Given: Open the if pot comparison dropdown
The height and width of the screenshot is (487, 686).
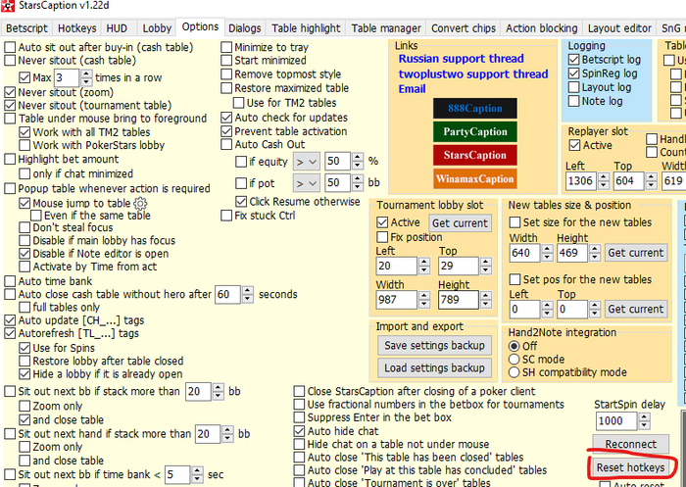Looking at the screenshot, I should (307, 183).
